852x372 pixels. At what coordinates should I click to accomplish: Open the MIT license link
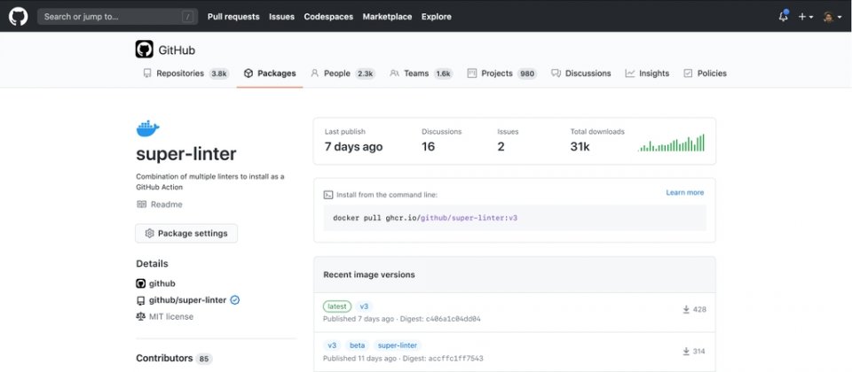click(x=171, y=317)
